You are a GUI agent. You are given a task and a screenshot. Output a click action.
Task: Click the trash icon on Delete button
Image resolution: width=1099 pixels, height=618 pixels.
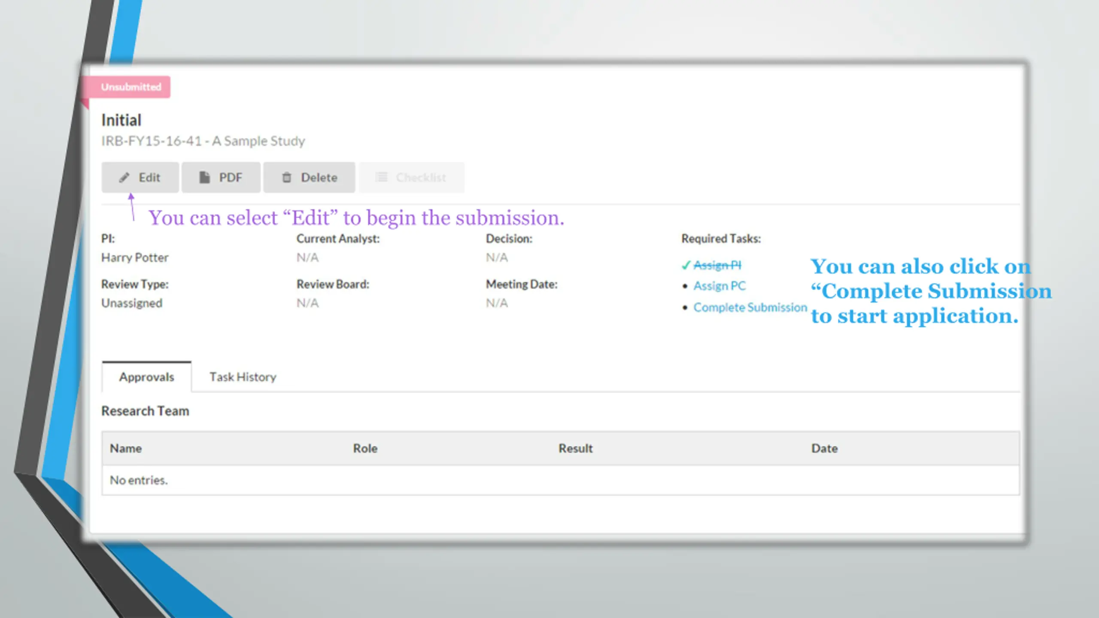[286, 177]
